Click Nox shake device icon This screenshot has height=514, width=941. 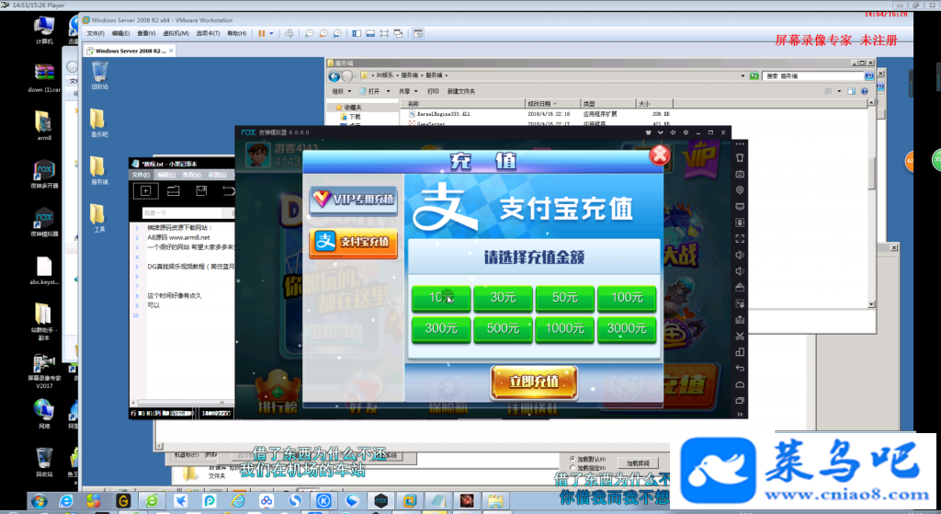(x=740, y=158)
